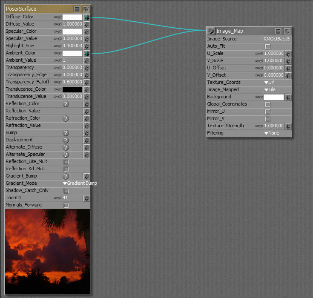Enable the Global_Coordinates checkbox
The width and height of the screenshot is (313, 298).
tap(267, 104)
